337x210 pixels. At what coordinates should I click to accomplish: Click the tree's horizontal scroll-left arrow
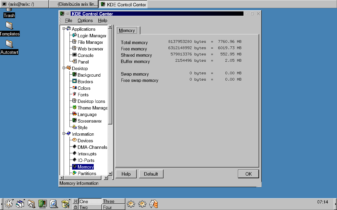pos(62,178)
